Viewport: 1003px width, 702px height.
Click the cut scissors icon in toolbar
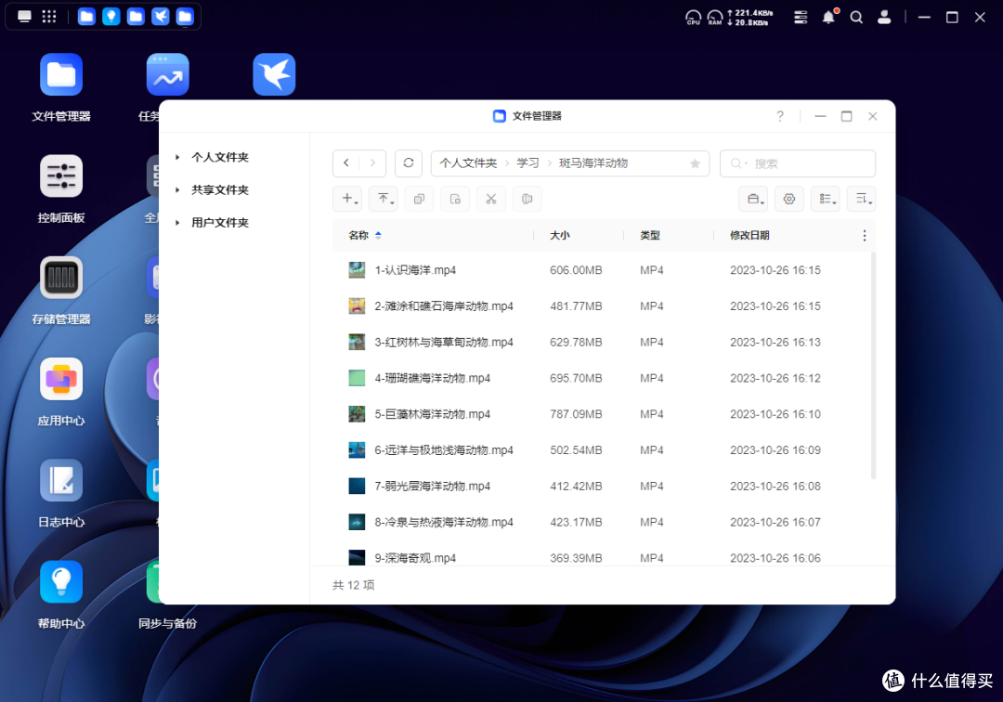490,199
